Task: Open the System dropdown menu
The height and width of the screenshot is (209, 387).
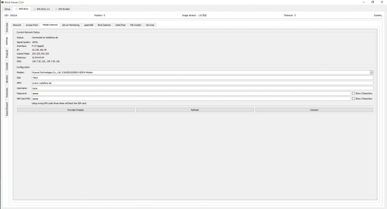Action: (378, 15)
